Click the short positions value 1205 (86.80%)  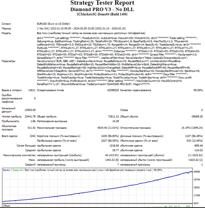point(110,136)
